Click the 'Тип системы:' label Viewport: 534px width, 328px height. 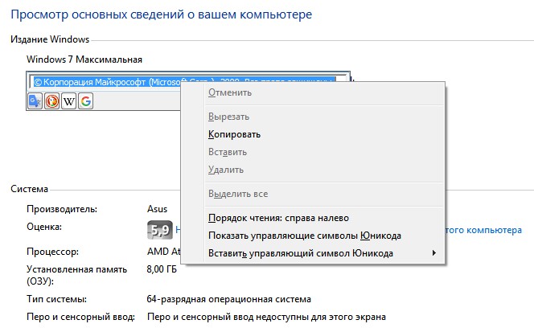click(x=56, y=299)
